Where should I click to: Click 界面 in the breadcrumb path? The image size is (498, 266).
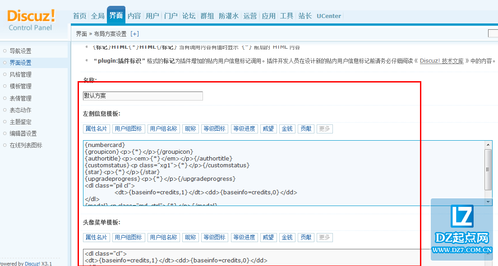81,34
